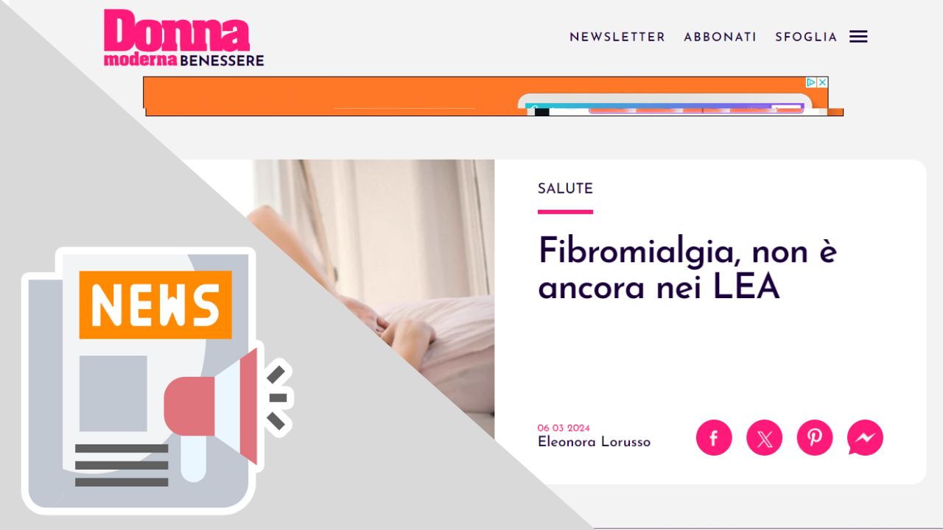Click the orange advertisement banner
The image size is (943, 530).
[x=486, y=96]
